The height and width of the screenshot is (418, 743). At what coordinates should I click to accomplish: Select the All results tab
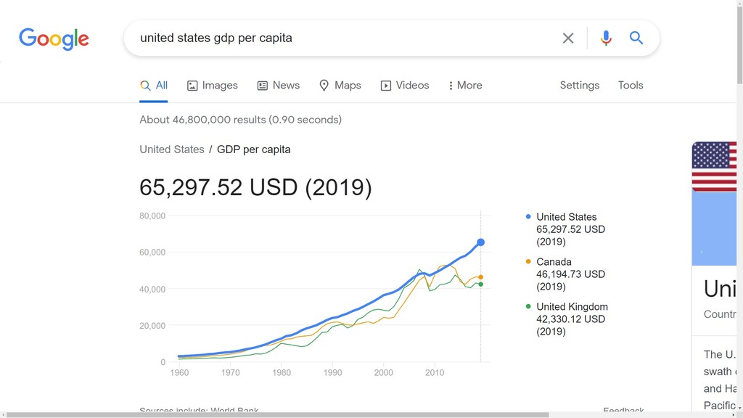(x=154, y=86)
